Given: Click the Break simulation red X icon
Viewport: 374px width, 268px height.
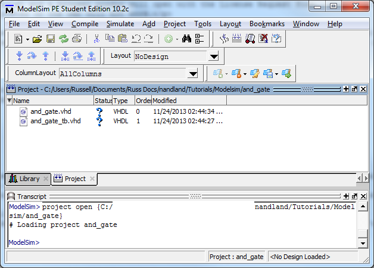Looking at the screenshot, I should [x=263, y=39].
